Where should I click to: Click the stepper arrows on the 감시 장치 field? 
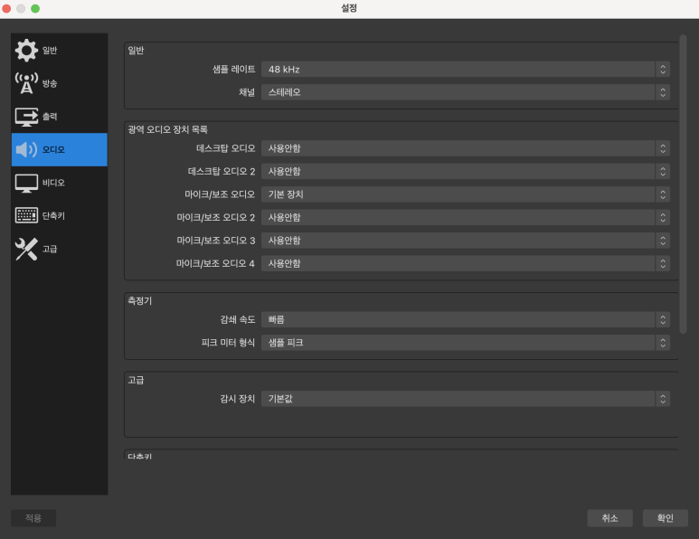tap(663, 399)
